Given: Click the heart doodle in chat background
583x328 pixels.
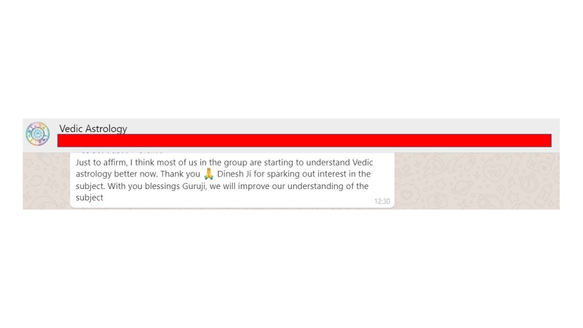Looking at the screenshot, I should point(494,172).
